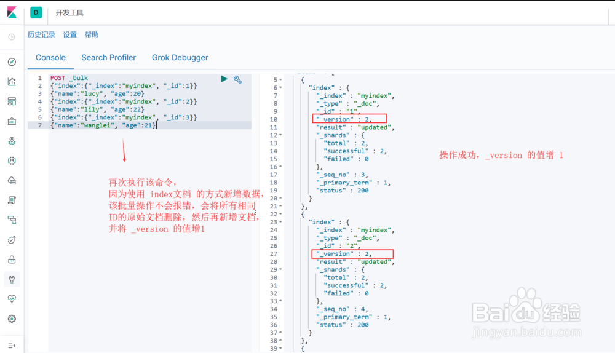The height and width of the screenshot is (353, 615).
Task: Open 帮助 help link
Action: (x=92, y=34)
